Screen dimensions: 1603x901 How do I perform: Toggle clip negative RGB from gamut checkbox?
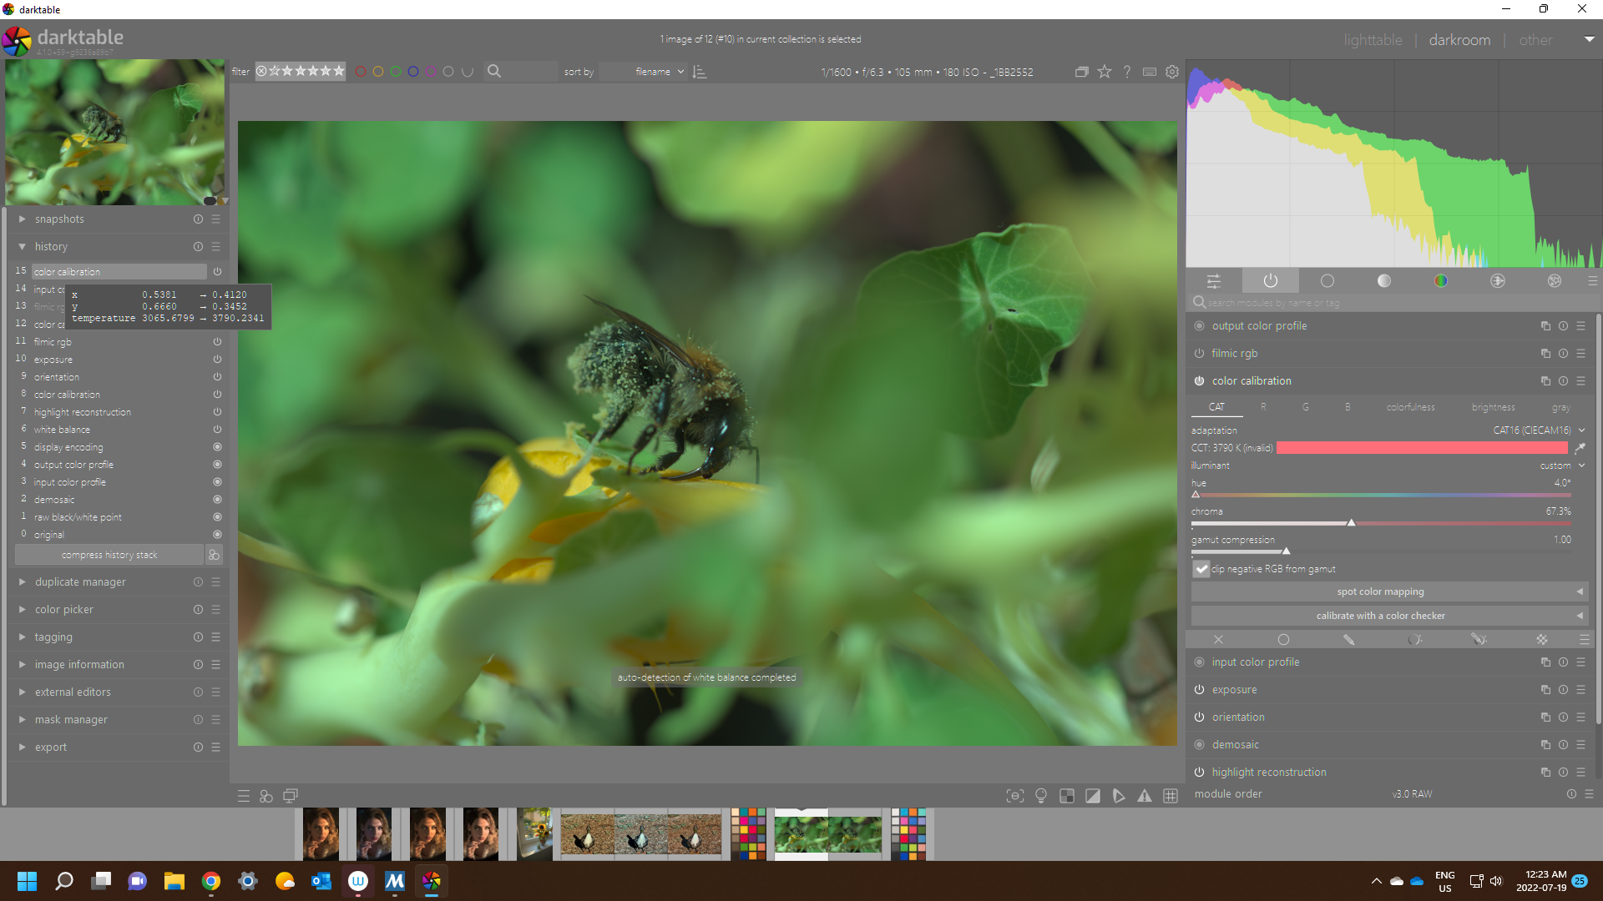[x=1201, y=569]
